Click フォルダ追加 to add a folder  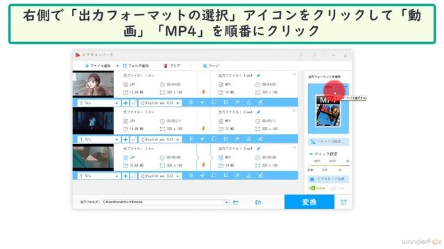click(136, 66)
